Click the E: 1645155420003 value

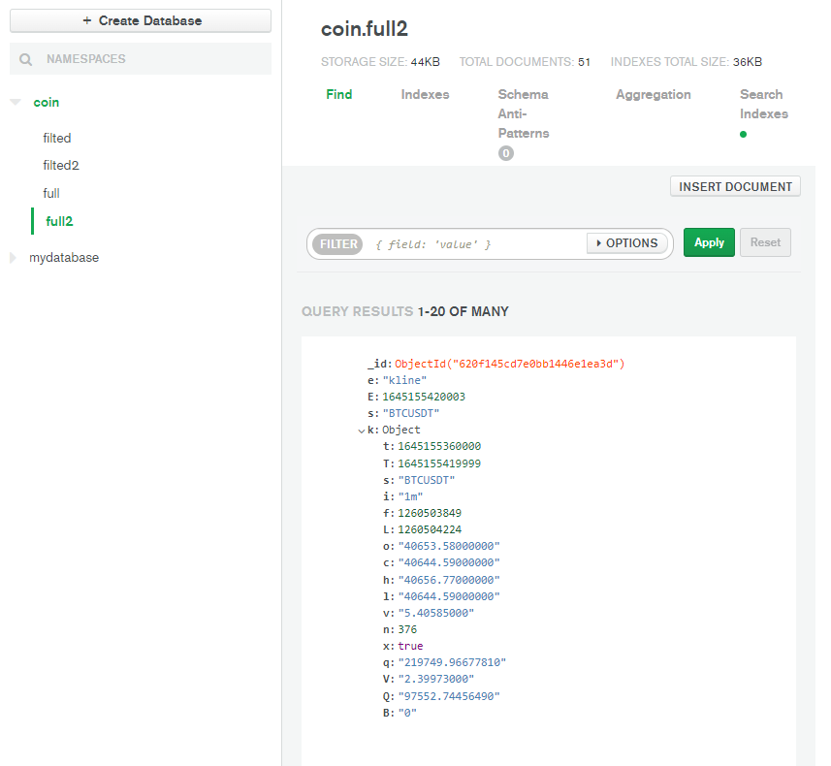[x=424, y=397]
